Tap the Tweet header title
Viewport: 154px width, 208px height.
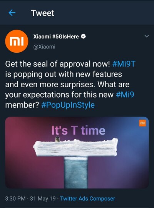click(42, 13)
